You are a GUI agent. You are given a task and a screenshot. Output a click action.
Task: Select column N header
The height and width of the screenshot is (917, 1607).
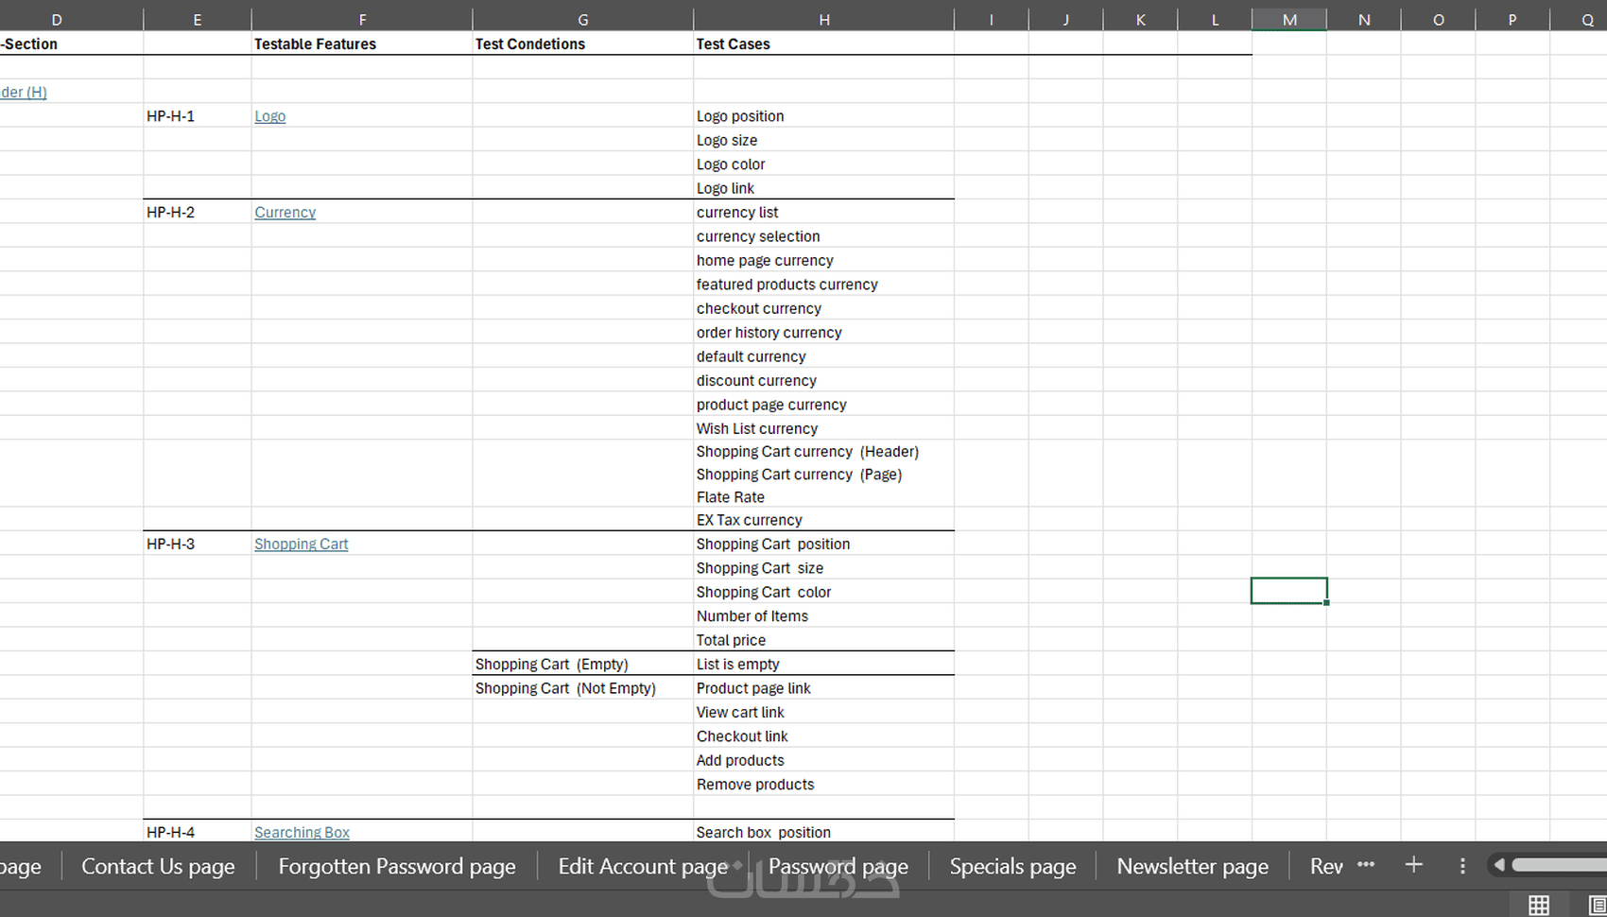(x=1364, y=20)
